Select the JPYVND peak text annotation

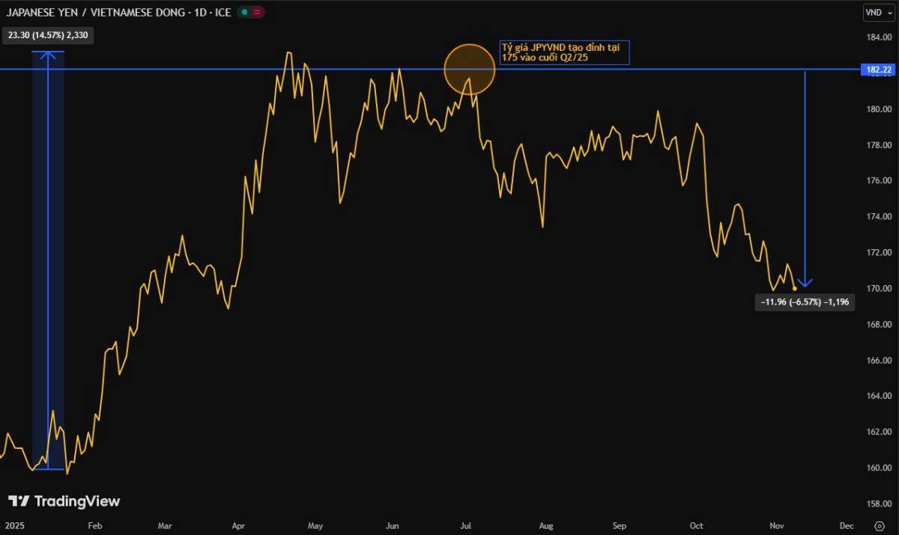[565, 52]
